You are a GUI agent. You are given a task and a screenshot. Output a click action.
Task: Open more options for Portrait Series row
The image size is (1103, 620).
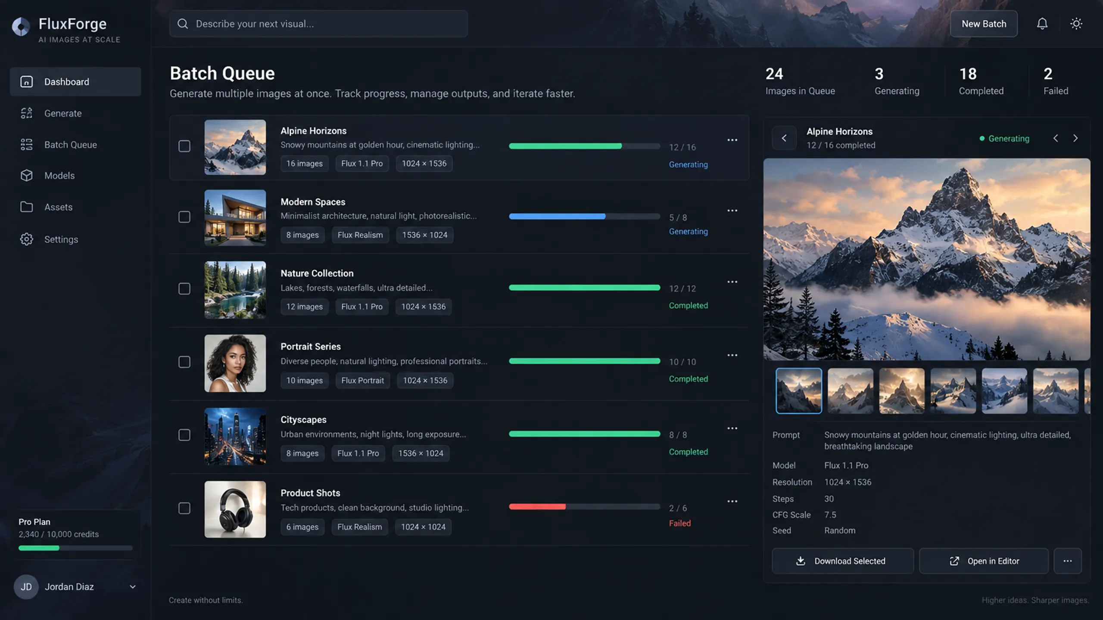(732, 355)
